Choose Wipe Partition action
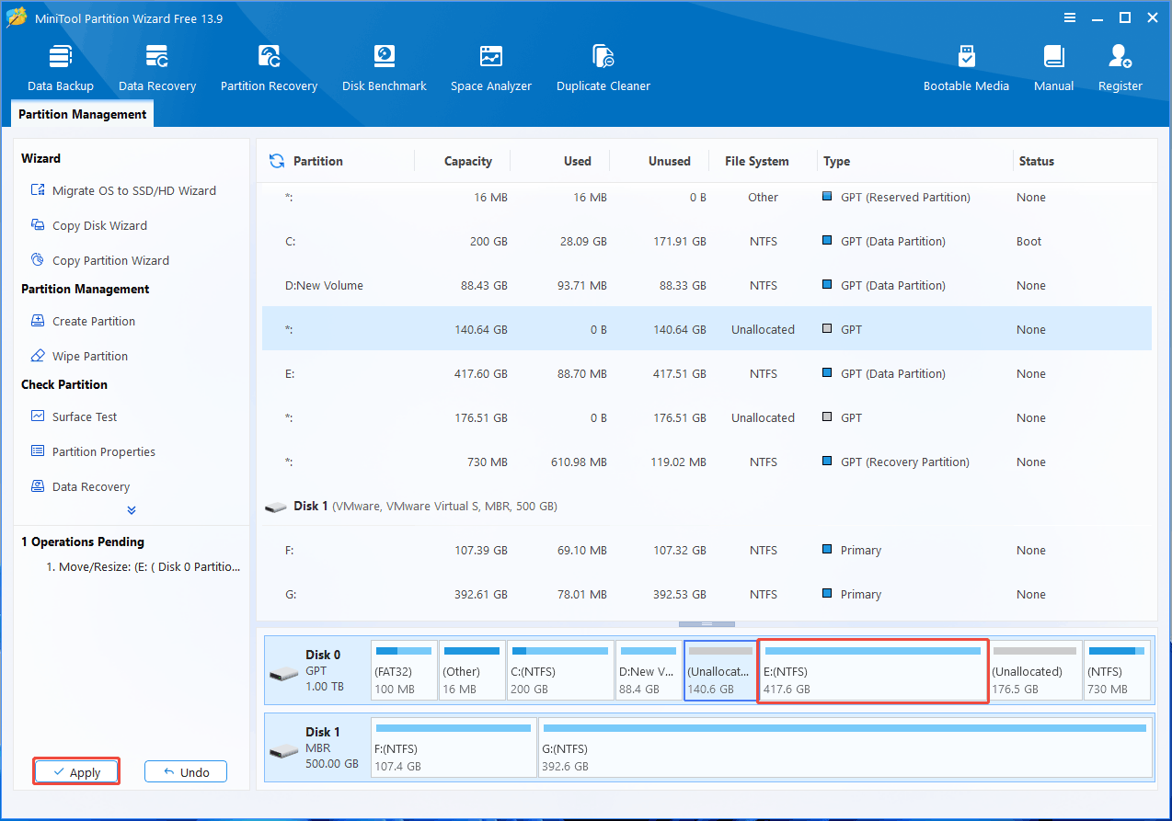This screenshot has width=1172, height=821. pyautogui.click(x=79, y=357)
